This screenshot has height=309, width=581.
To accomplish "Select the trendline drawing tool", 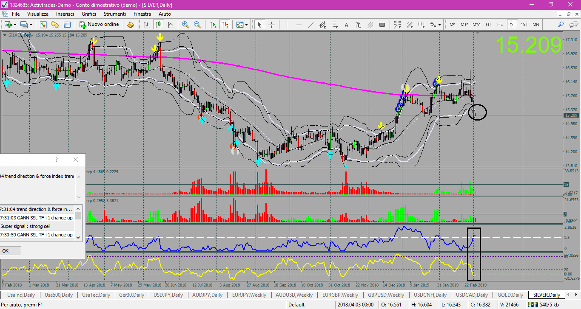I will [310, 25].
